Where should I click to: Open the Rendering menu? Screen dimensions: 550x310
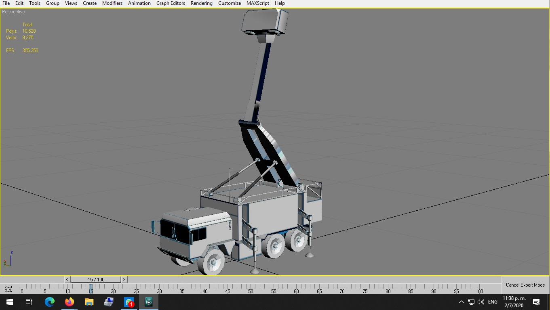tap(202, 3)
